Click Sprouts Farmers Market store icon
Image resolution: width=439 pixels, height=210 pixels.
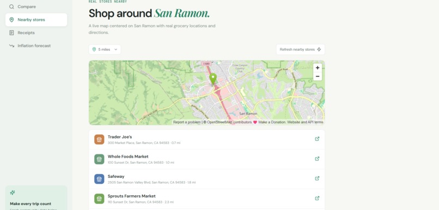(x=99, y=199)
